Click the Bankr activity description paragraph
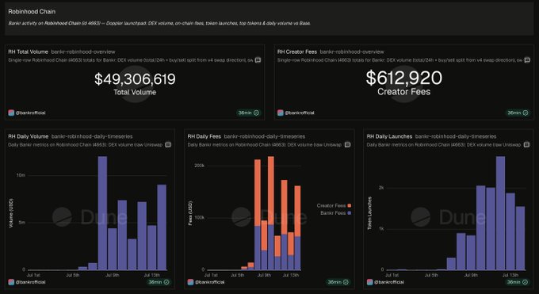Image resolution: width=539 pixels, height=294 pixels. point(159,24)
